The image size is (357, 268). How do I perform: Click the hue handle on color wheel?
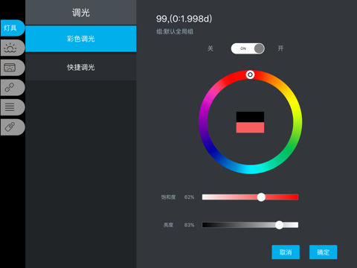coord(250,74)
